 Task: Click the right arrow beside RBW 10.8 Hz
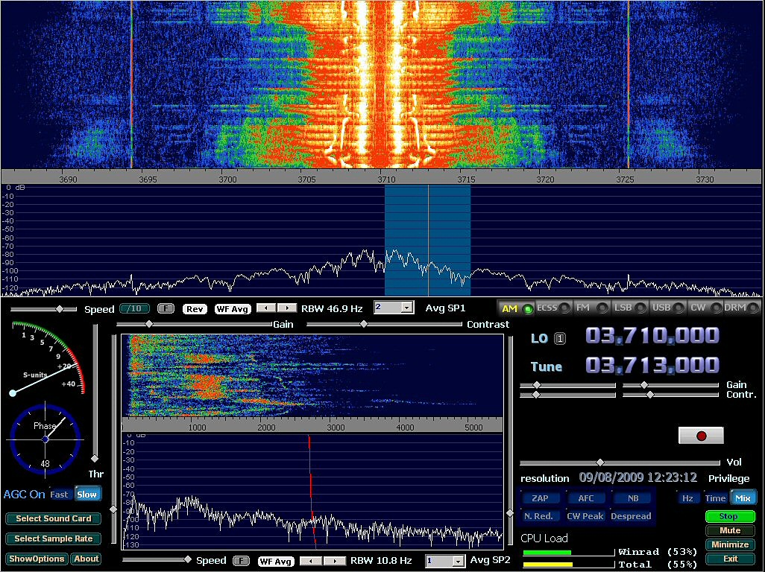click(x=335, y=561)
